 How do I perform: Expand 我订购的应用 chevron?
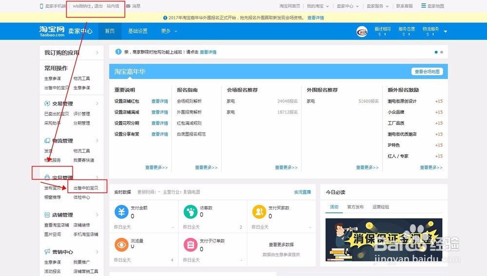(97, 53)
